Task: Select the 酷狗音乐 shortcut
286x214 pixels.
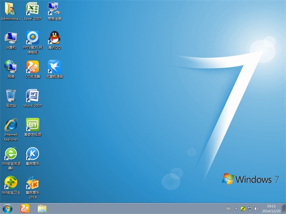Action: pos(33,156)
